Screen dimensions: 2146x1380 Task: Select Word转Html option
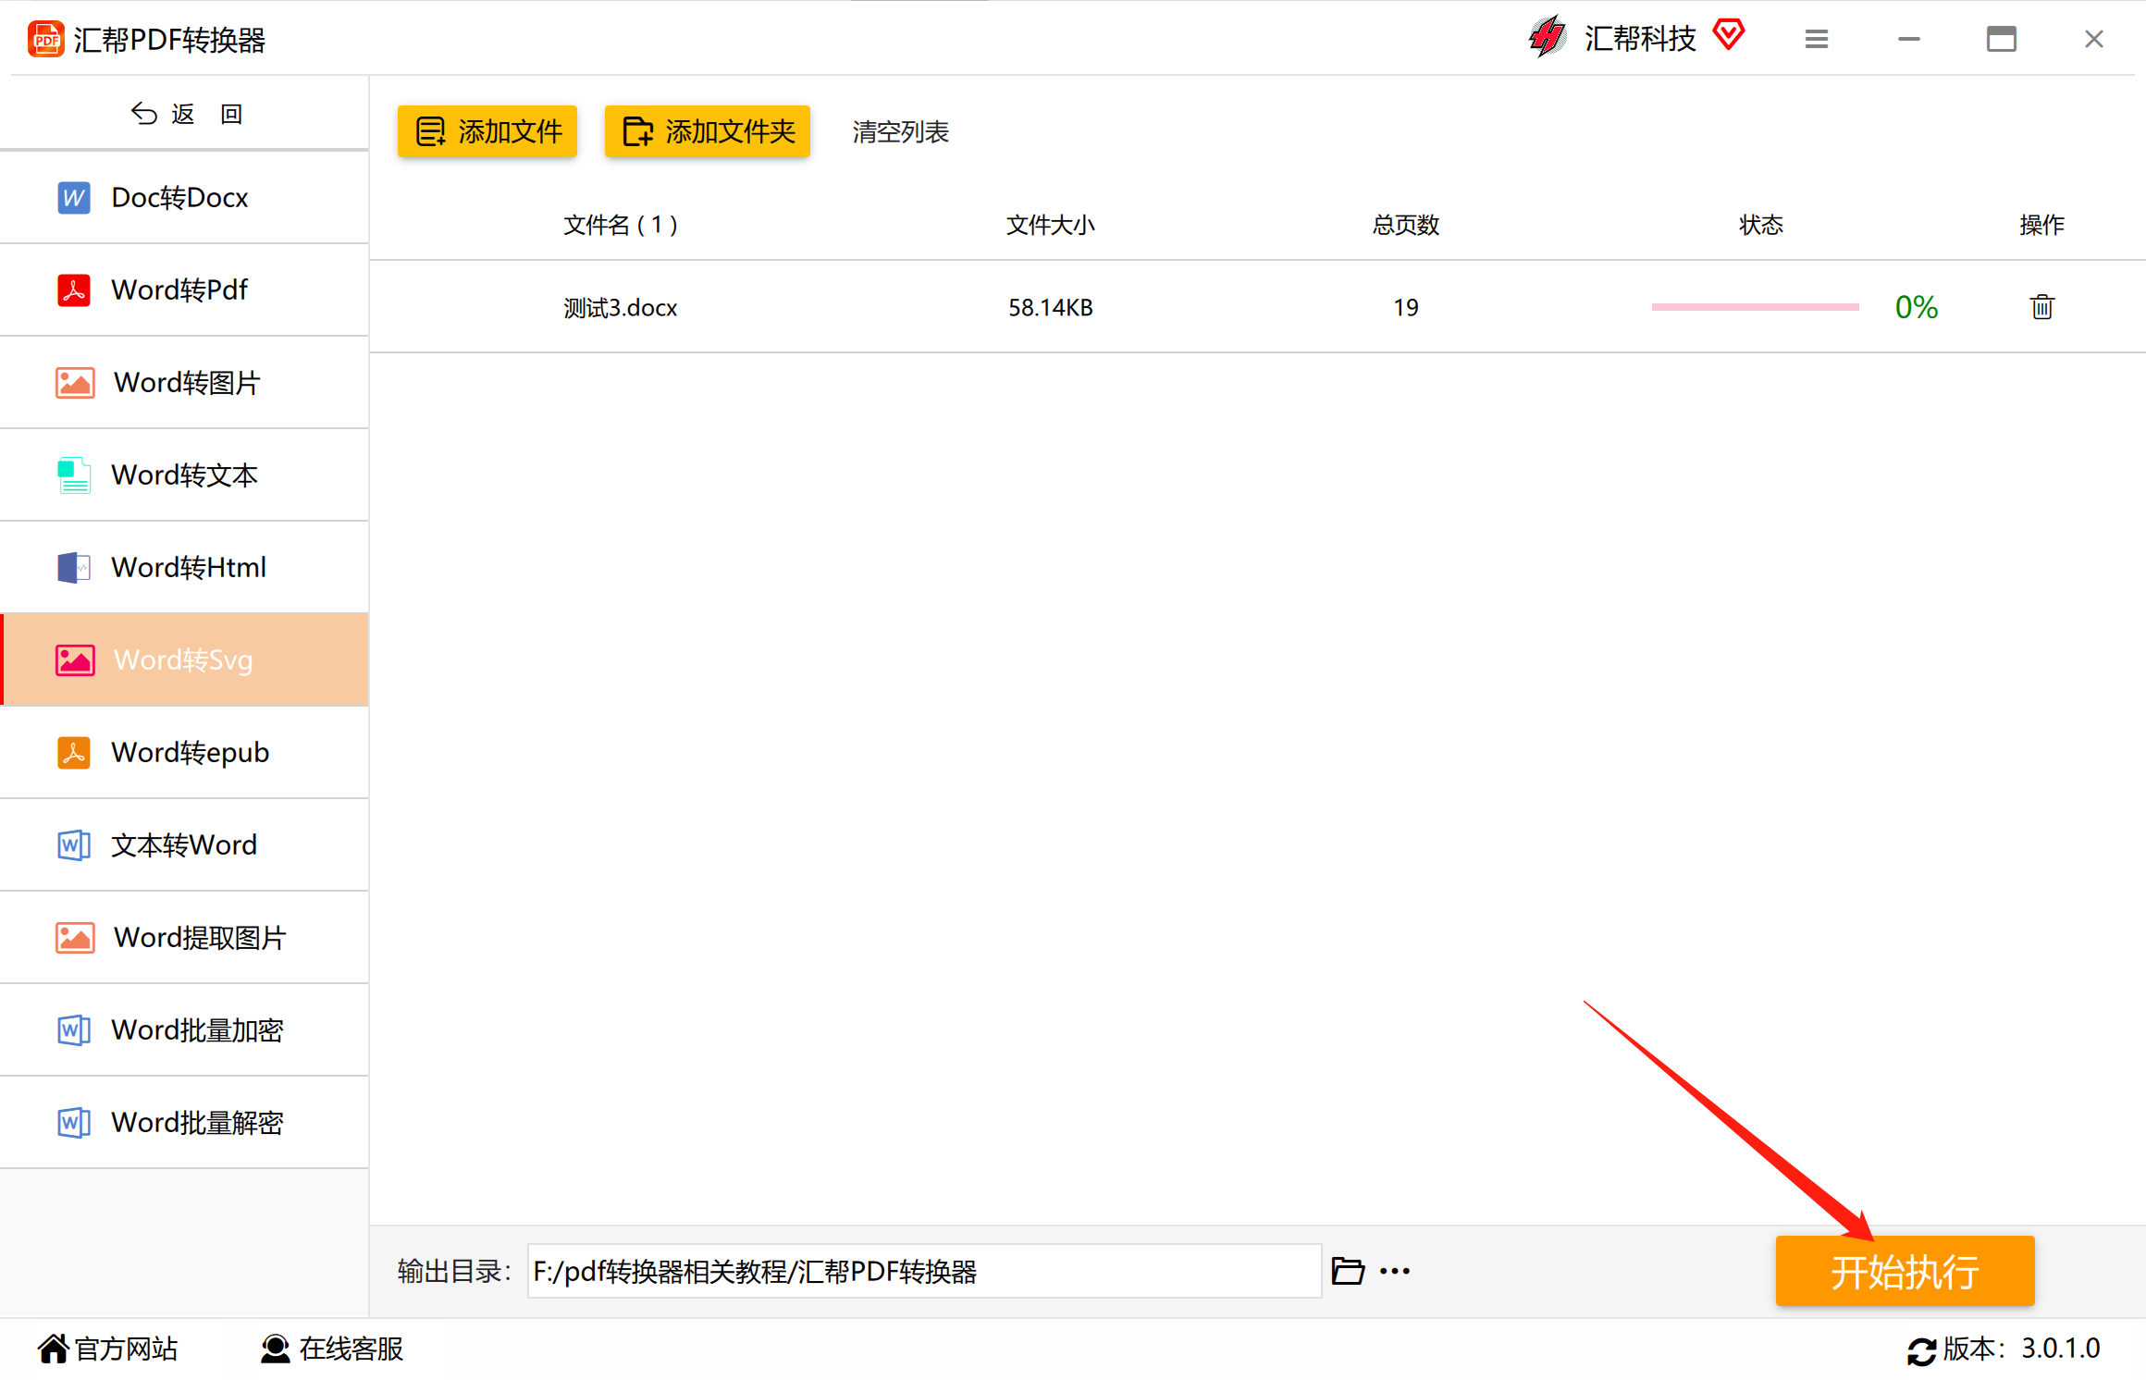coord(184,567)
